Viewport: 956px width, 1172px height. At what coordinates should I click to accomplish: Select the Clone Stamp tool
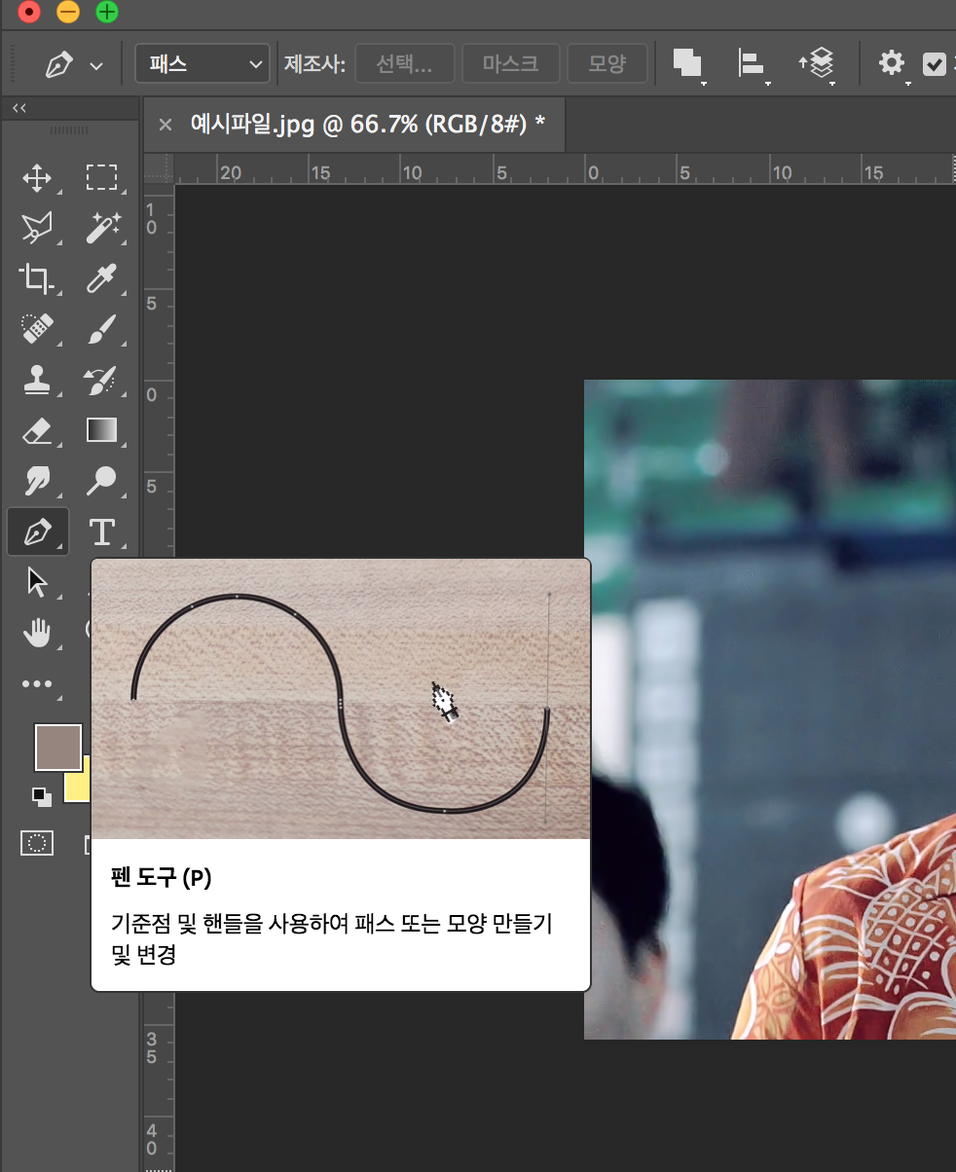coord(37,381)
